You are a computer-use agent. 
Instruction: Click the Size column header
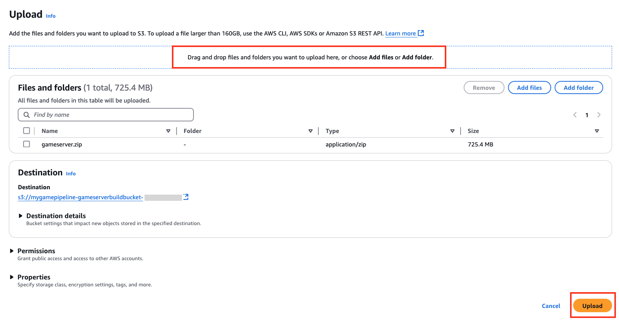click(473, 131)
